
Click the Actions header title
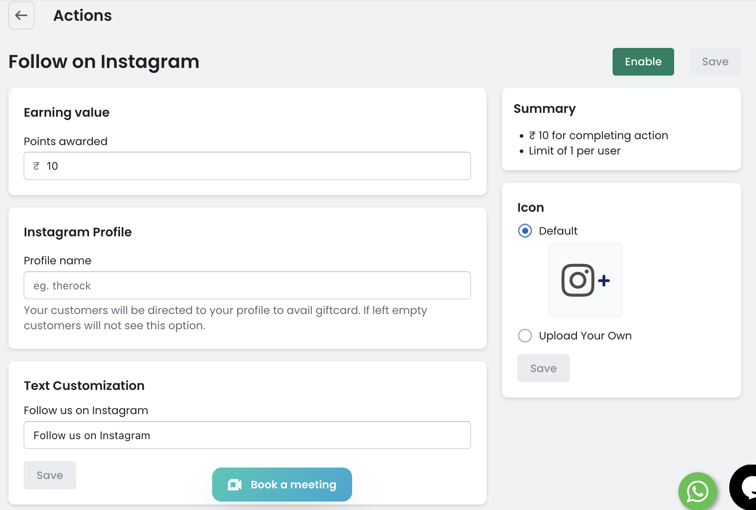82,16
